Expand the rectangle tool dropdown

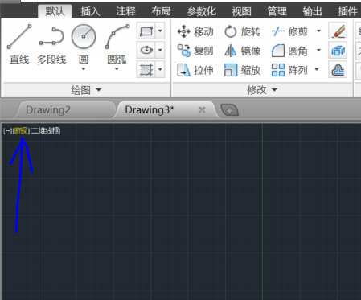click(x=160, y=31)
